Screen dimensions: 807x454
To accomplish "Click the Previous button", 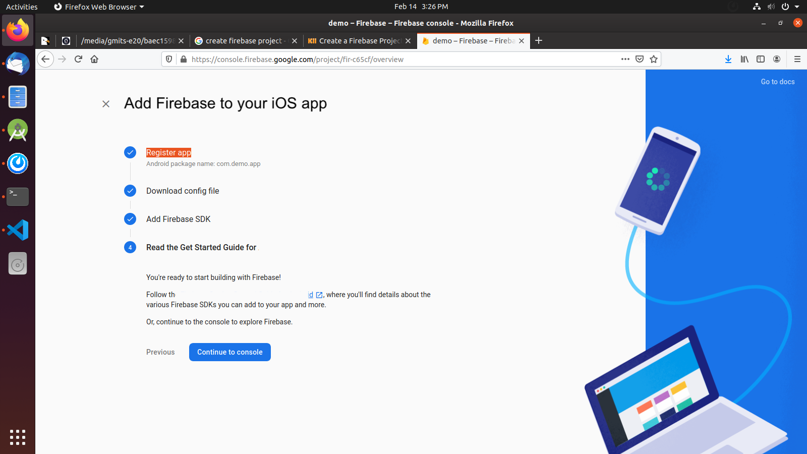I will pyautogui.click(x=160, y=352).
